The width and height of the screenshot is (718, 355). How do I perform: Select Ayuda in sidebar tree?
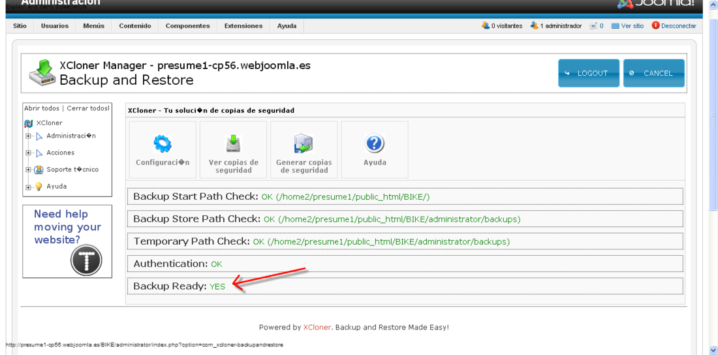(56, 187)
